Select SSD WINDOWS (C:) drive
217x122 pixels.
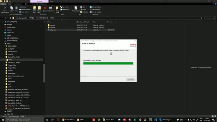pyautogui.click(x=13, y=38)
